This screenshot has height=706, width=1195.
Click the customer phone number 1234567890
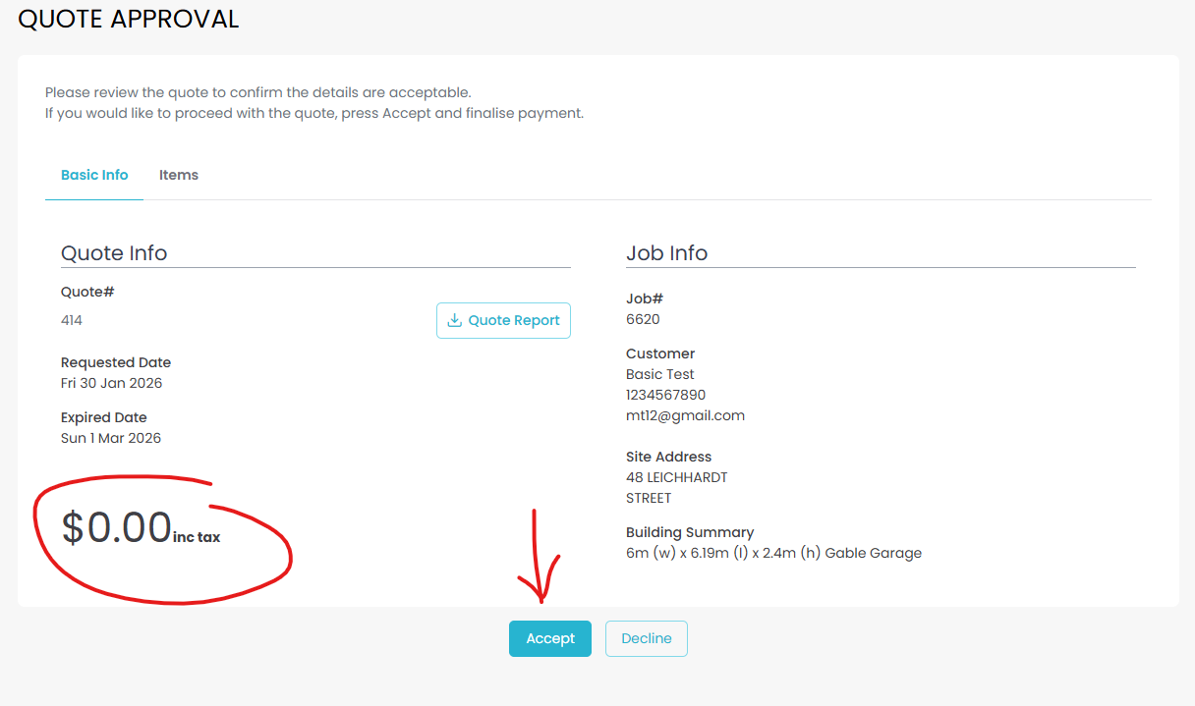coord(665,395)
